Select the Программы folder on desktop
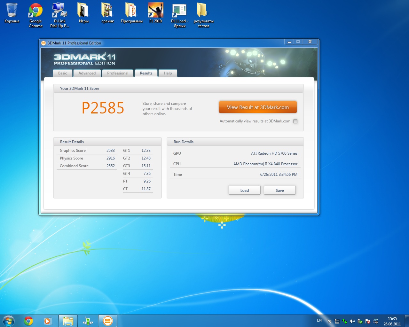Screen dimensions: 409x327 tap(131, 13)
